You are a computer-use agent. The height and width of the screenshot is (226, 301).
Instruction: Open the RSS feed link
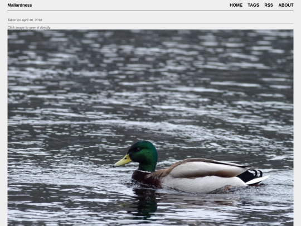pyautogui.click(x=269, y=5)
